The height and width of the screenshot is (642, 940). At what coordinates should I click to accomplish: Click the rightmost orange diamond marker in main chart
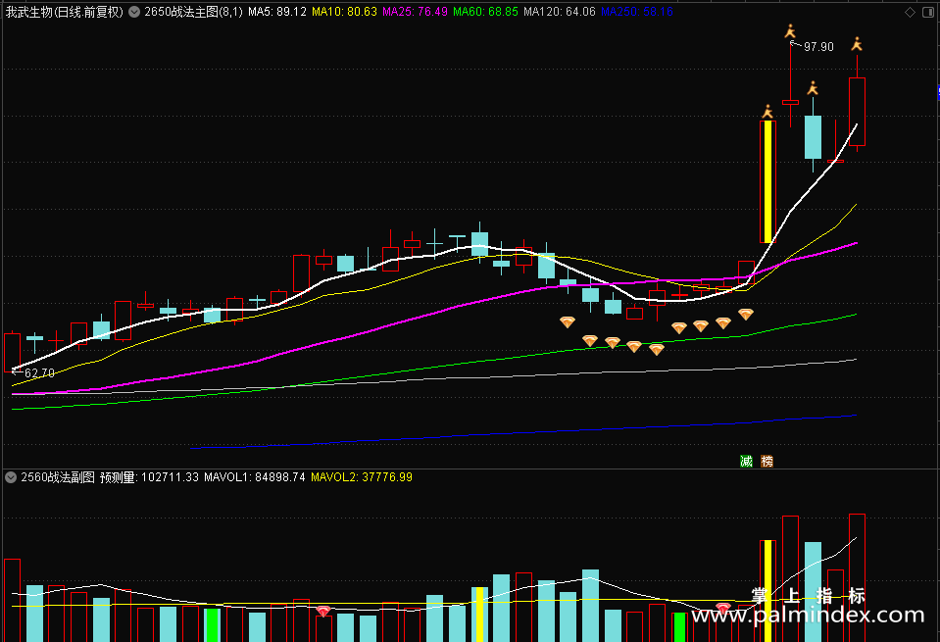coord(746,314)
